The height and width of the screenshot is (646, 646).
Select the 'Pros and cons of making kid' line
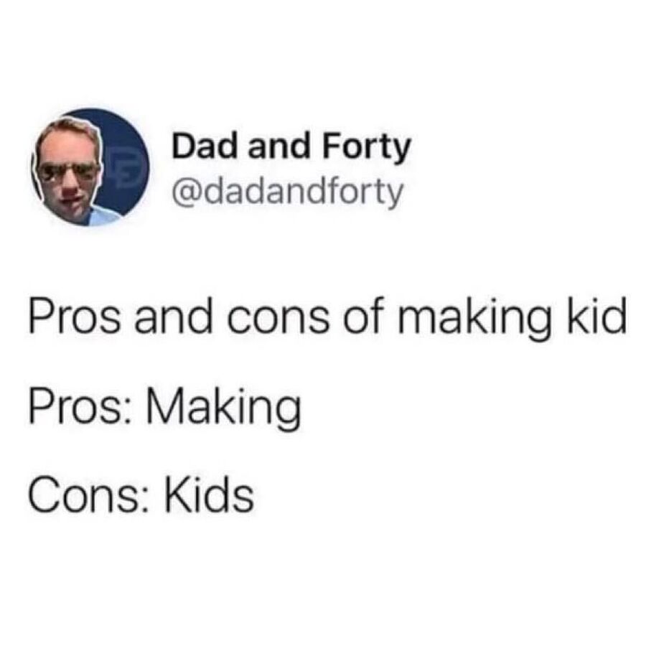327,318
